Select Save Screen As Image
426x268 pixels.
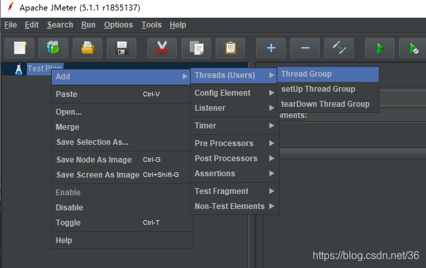[x=121, y=175]
